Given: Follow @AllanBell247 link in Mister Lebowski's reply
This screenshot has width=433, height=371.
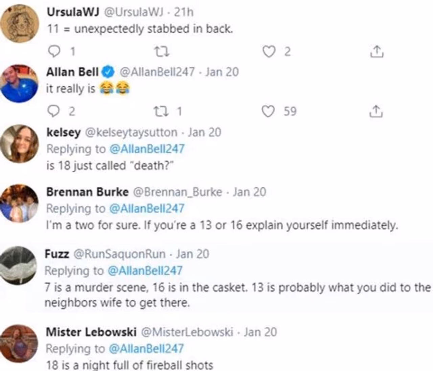Looking at the screenshot, I should (146, 348).
